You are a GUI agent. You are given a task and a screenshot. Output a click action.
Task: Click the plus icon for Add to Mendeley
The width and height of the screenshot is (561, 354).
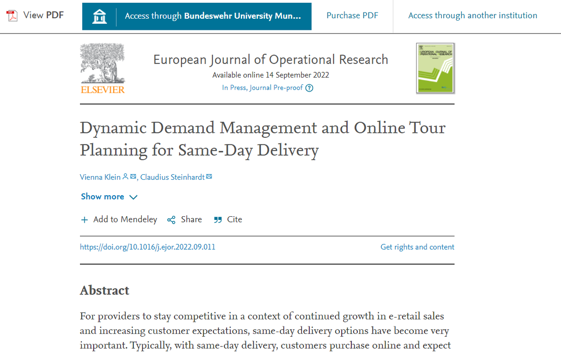(x=85, y=220)
